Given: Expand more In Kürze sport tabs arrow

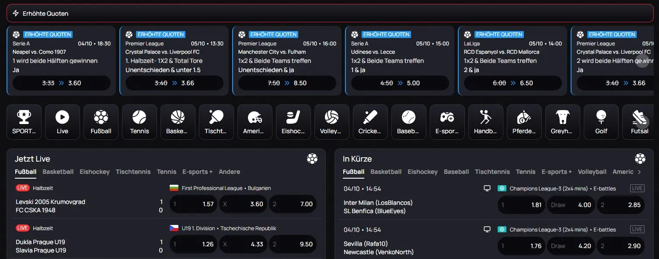Looking at the screenshot, I should coord(639,172).
